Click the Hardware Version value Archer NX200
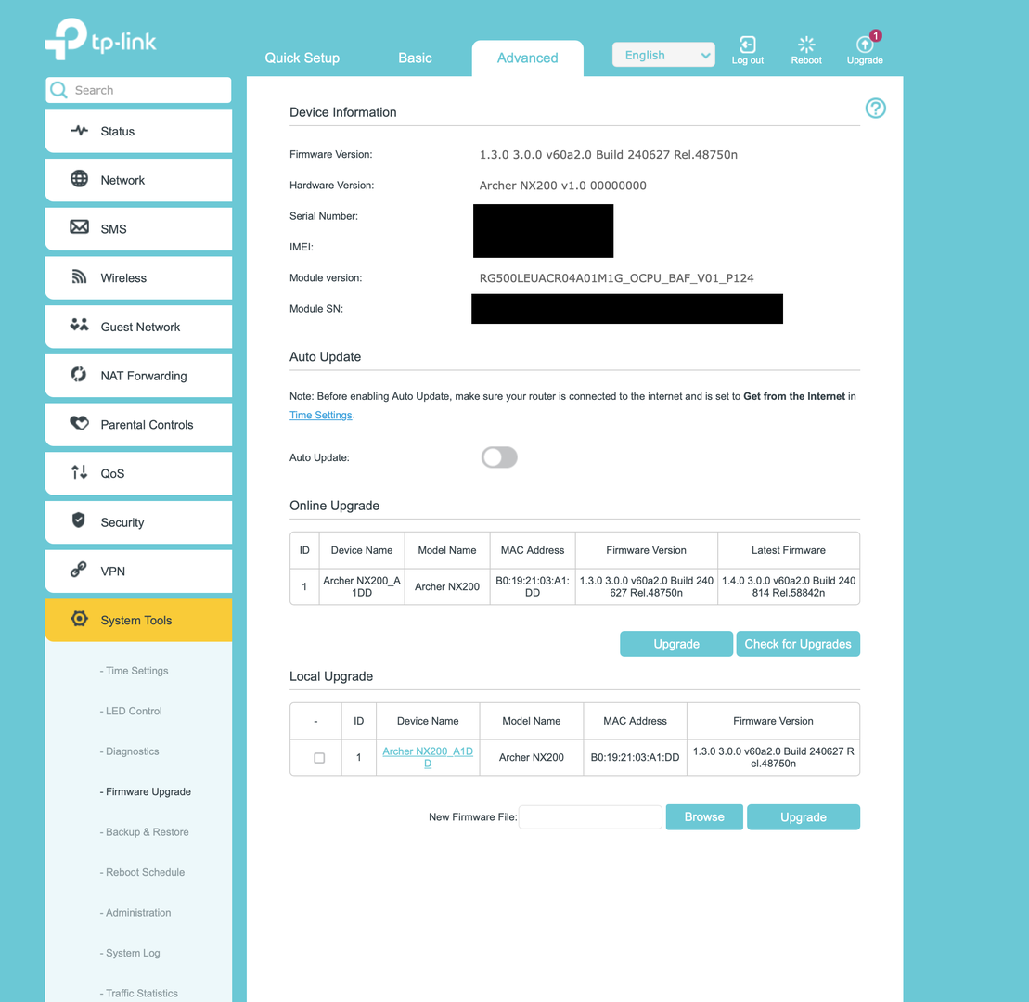This screenshot has height=1002, width=1029. 562,186
